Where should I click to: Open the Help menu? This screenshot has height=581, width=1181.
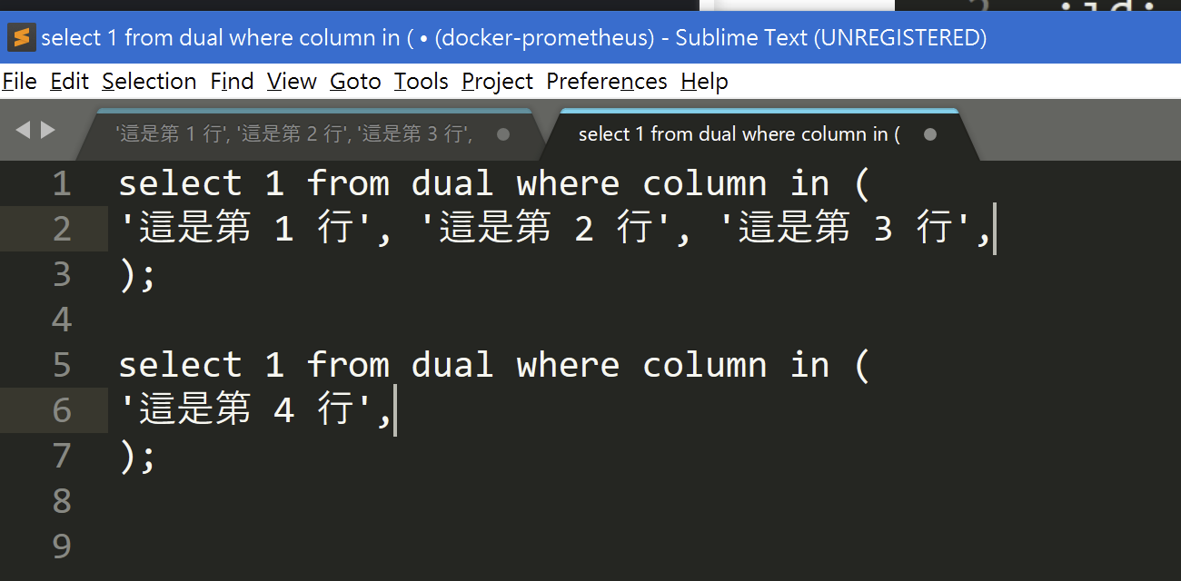(x=704, y=82)
